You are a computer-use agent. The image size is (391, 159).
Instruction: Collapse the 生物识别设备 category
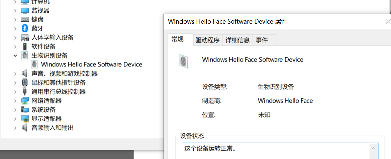15,55
